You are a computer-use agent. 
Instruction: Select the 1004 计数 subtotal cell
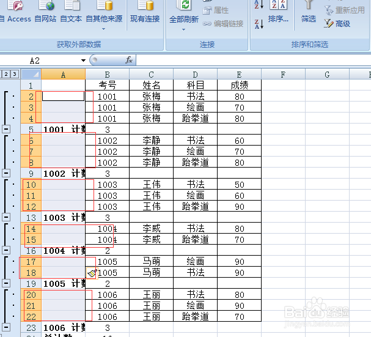(x=63, y=251)
